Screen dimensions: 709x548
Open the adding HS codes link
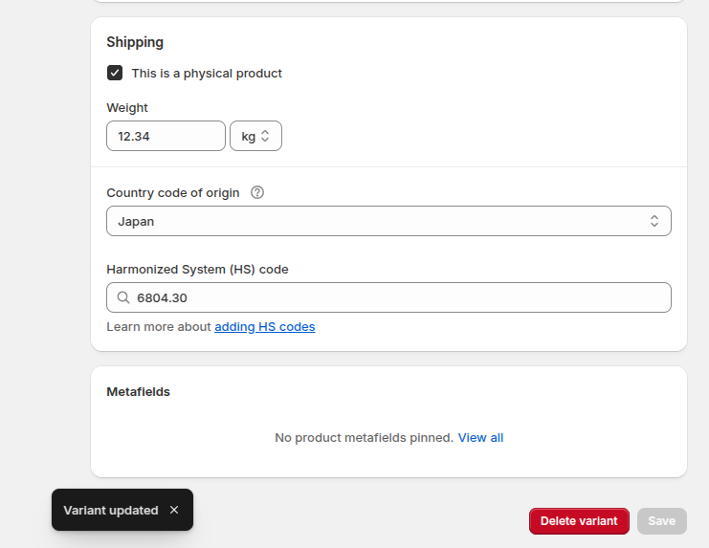(x=265, y=327)
